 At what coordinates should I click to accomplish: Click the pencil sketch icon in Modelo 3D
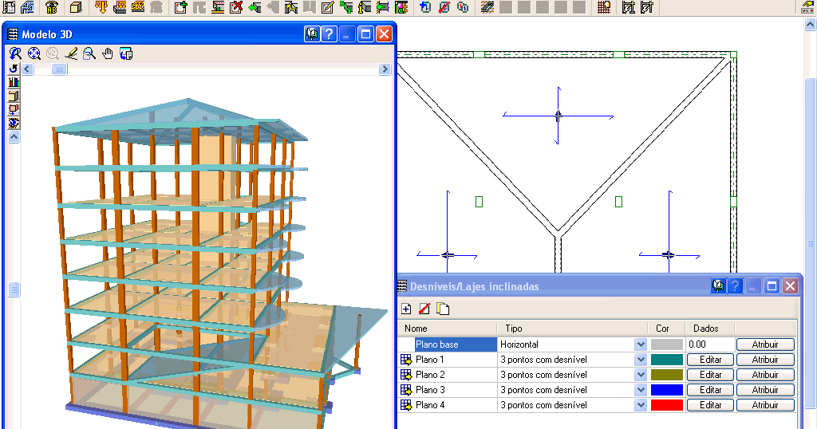point(71,53)
